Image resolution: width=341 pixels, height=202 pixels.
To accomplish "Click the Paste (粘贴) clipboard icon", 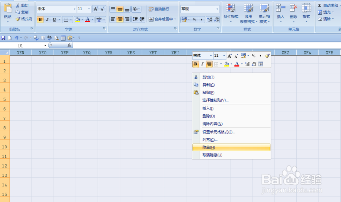I will click(8, 9).
